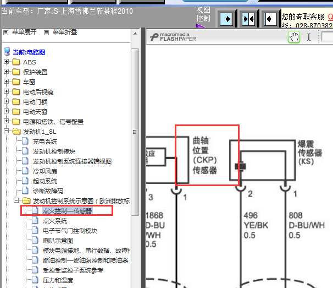Viewport: 333px width, 288px height.
Task: Open the 电子节气门控制模块 diagram
Action: tap(70, 231)
